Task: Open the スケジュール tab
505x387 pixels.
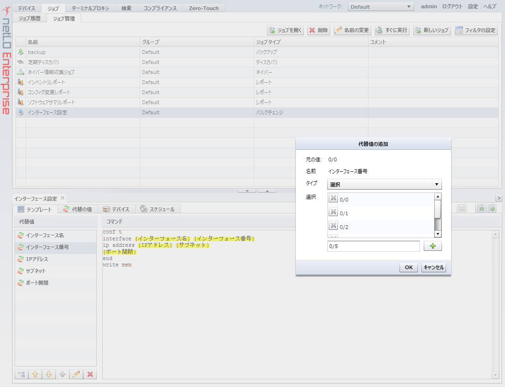Action: pyautogui.click(x=158, y=209)
